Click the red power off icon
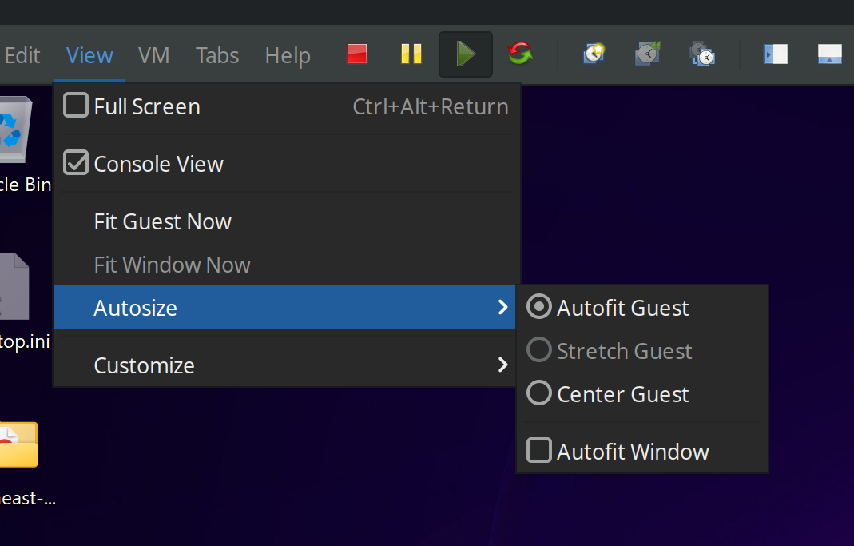The height and width of the screenshot is (546, 854). coord(356,54)
